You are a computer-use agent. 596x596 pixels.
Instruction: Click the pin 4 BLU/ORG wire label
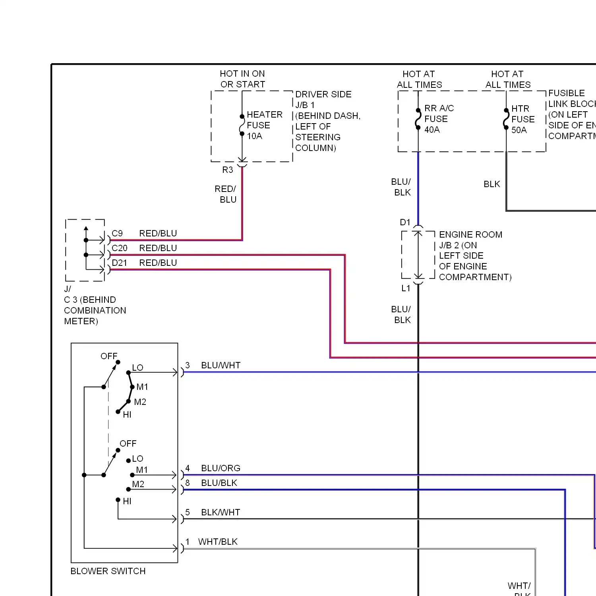coord(213,468)
